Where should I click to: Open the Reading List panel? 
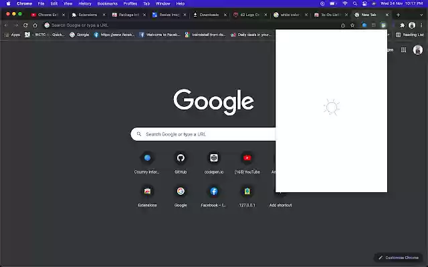click(x=410, y=35)
